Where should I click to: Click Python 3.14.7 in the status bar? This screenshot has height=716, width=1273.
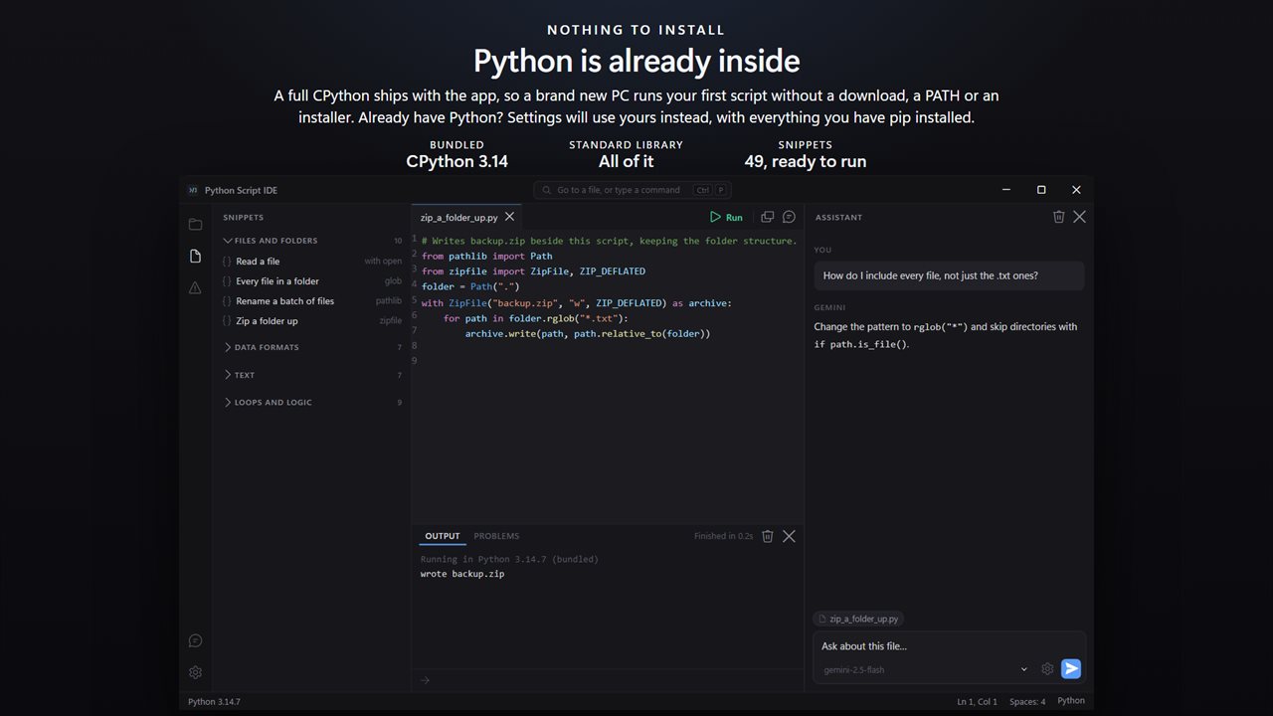(214, 701)
